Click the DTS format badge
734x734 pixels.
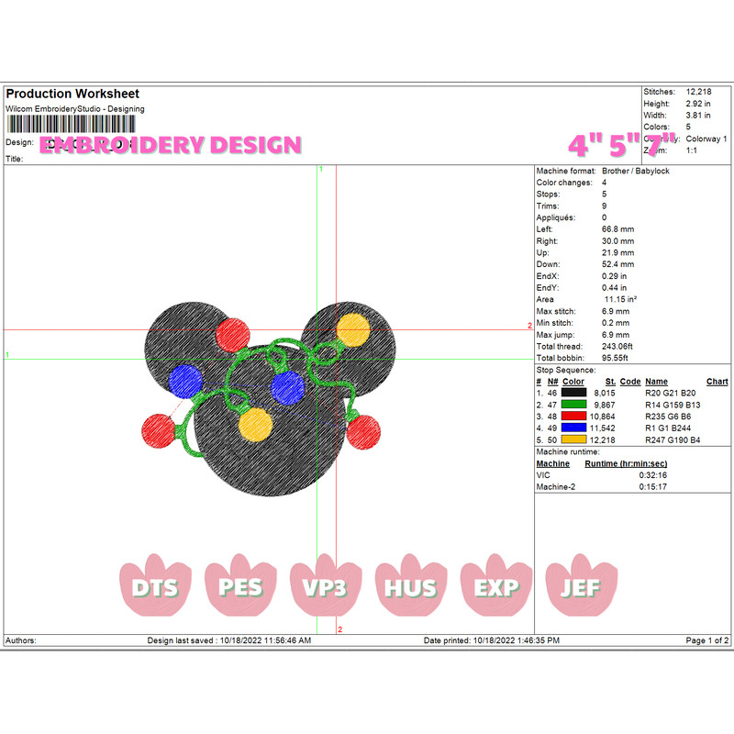tap(153, 587)
